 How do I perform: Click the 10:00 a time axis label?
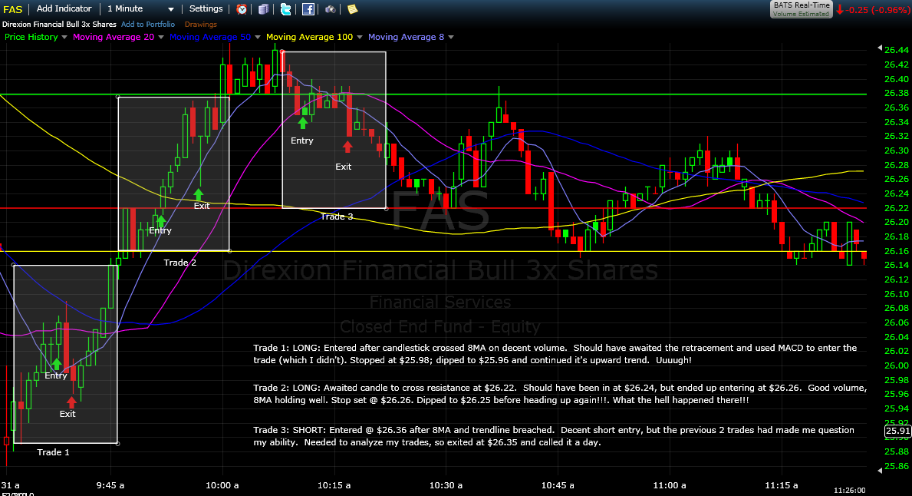point(222,485)
